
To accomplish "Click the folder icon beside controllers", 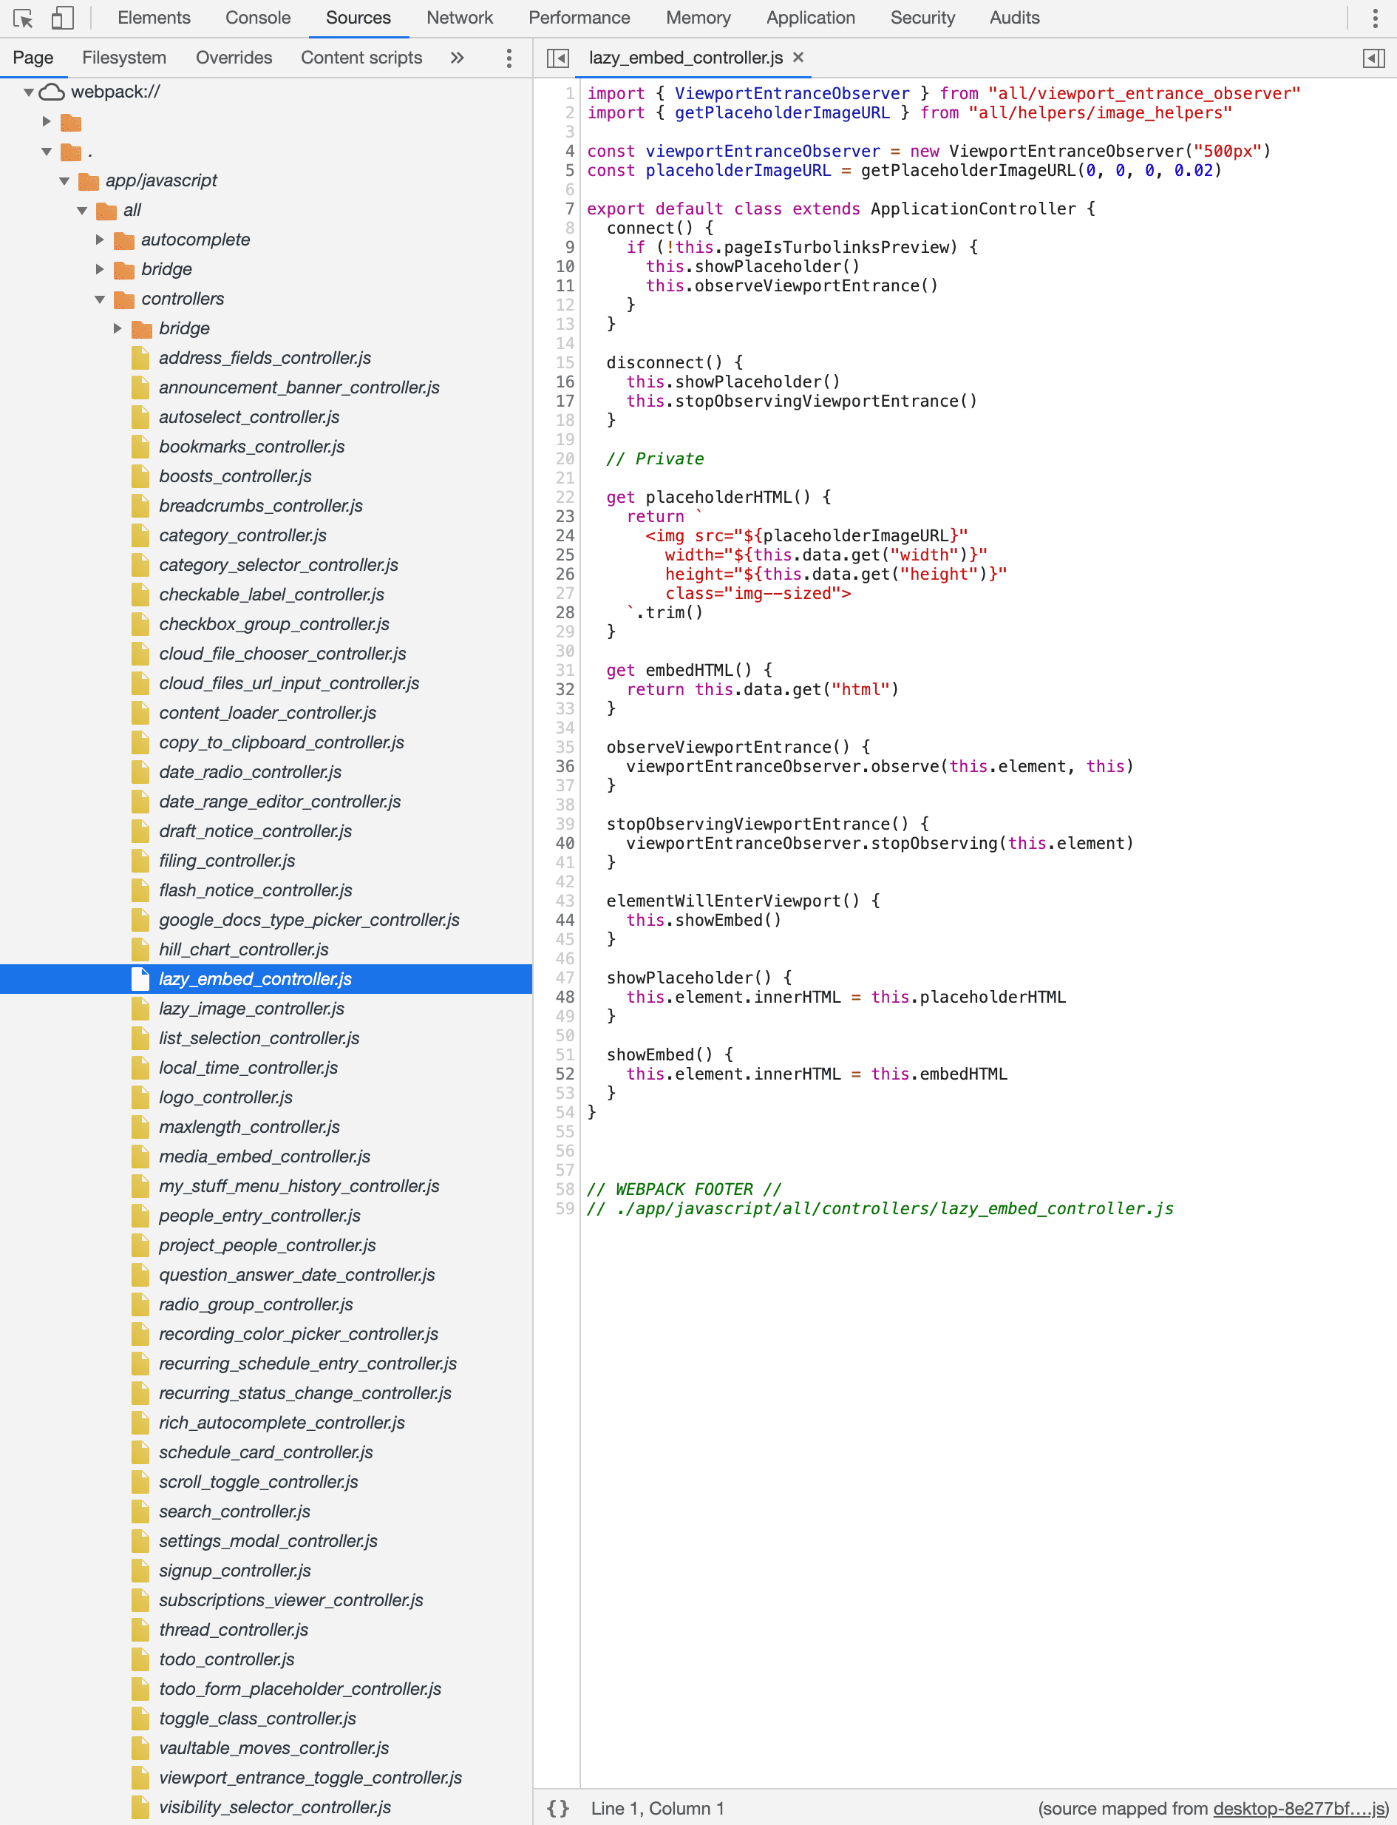I will pos(124,299).
